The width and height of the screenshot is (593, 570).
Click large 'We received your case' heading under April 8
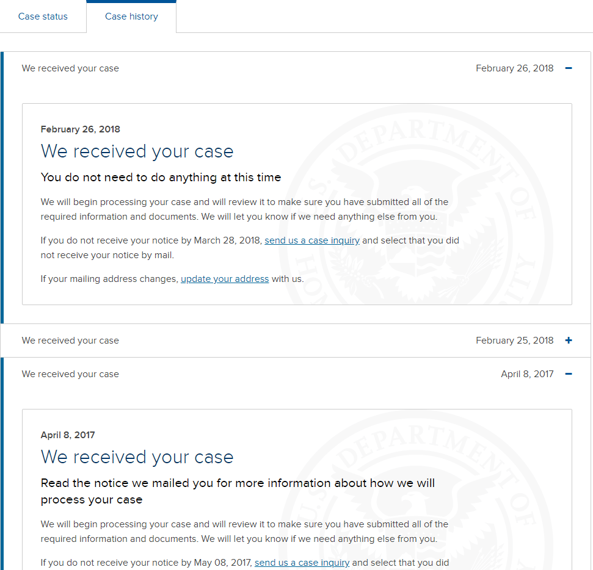(137, 457)
